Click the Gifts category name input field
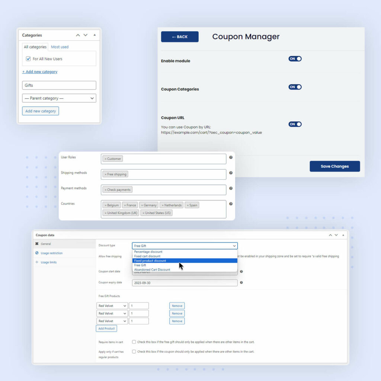 click(x=59, y=85)
